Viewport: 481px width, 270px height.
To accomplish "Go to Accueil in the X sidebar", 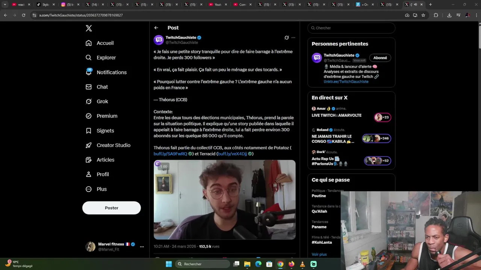I will click(100, 43).
